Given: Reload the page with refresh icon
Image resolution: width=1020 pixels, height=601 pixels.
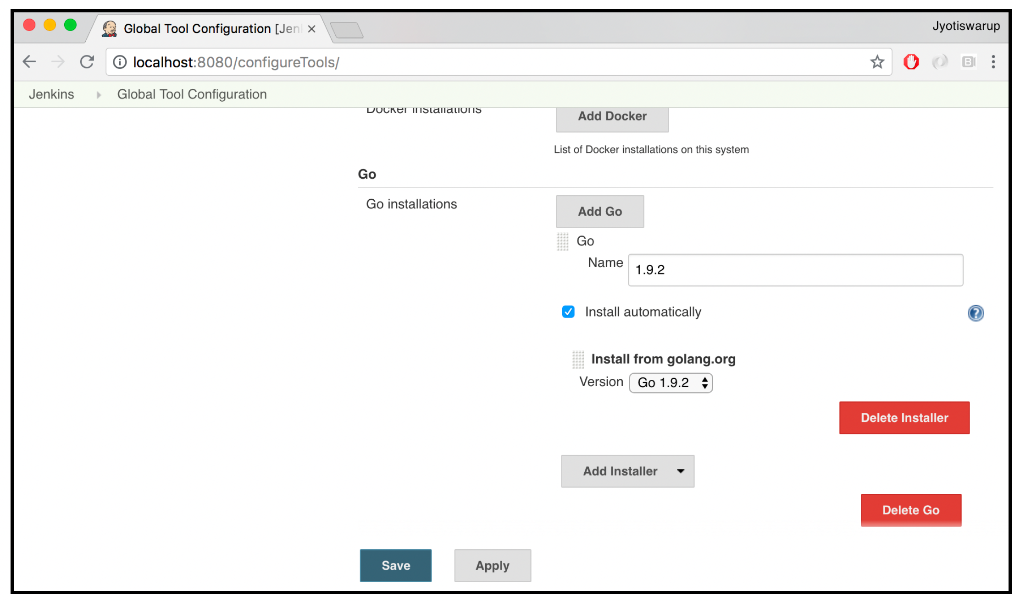Looking at the screenshot, I should pyautogui.click(x=87, y=62).
